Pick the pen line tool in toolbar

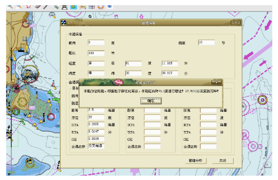click(46, 7)
